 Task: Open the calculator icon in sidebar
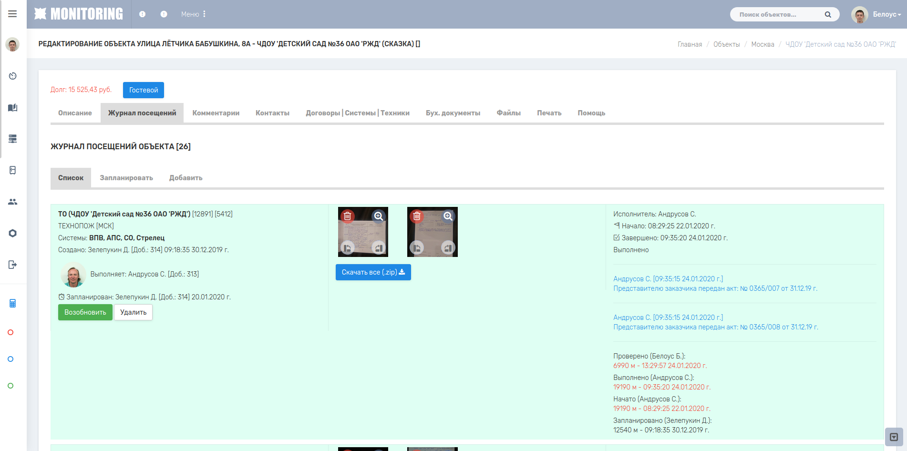13,303
